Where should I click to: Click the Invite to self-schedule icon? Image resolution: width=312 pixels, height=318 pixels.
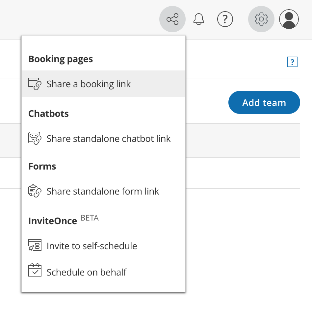click(35, 246)
